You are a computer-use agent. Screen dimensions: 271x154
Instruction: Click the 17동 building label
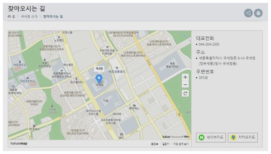pos(106,101)
